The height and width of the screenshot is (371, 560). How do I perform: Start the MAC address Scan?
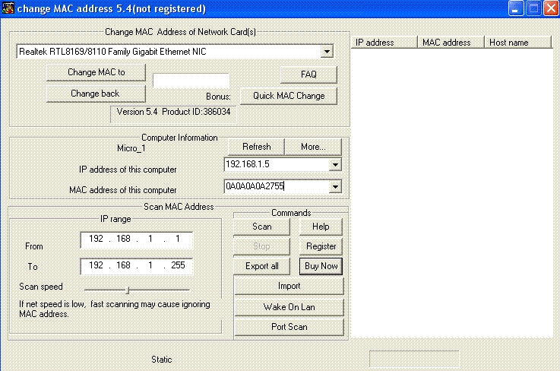262,227
